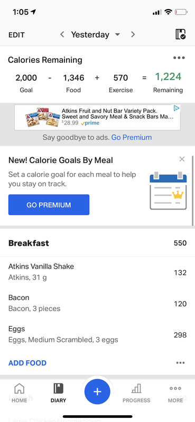195x422 pixels.
Task: Select the Bacon, 3 pieces entry
Action: [97, 303]
